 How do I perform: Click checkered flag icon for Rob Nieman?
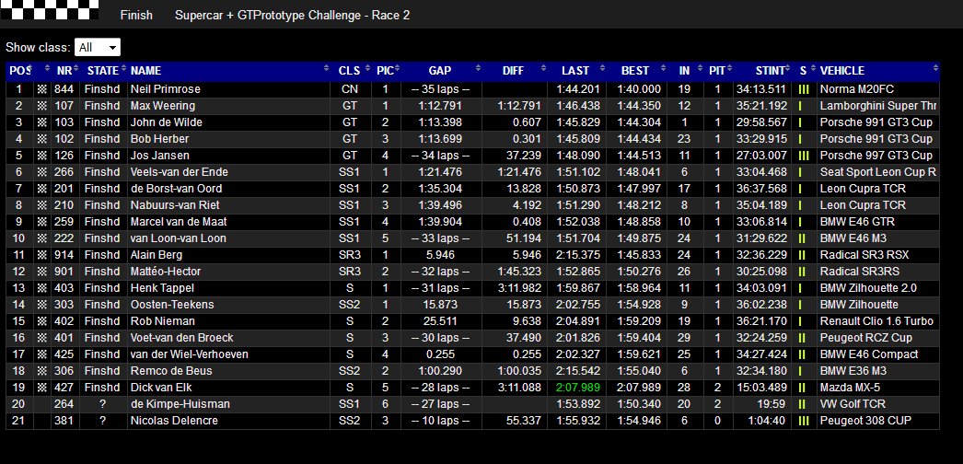pyautogui.click(x=41, y=321)
